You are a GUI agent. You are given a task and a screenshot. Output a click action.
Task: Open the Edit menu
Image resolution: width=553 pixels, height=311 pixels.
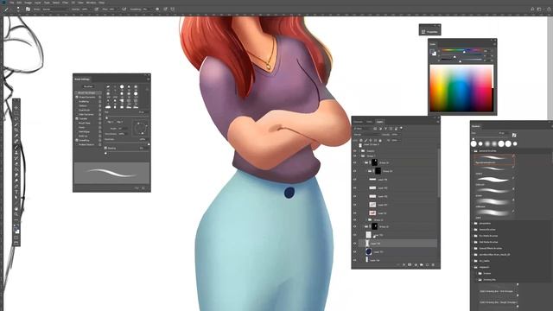[19, 3]
